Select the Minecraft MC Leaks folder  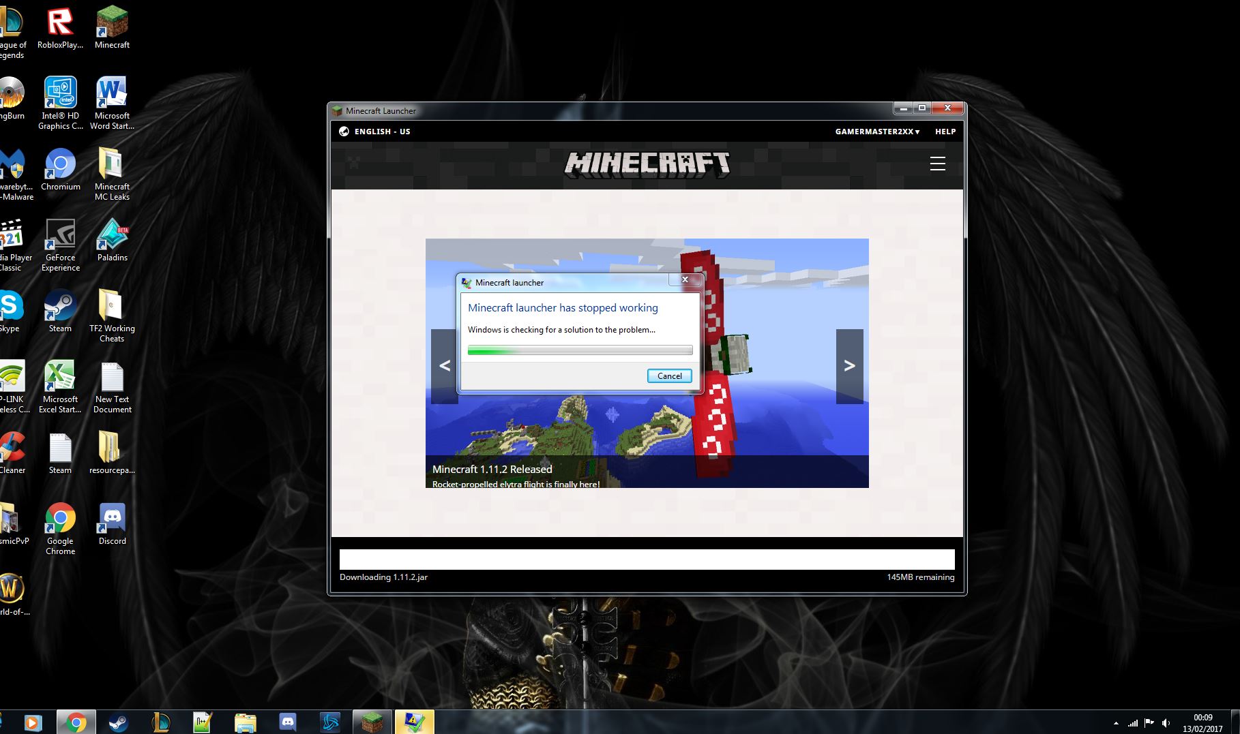(112, 174)
